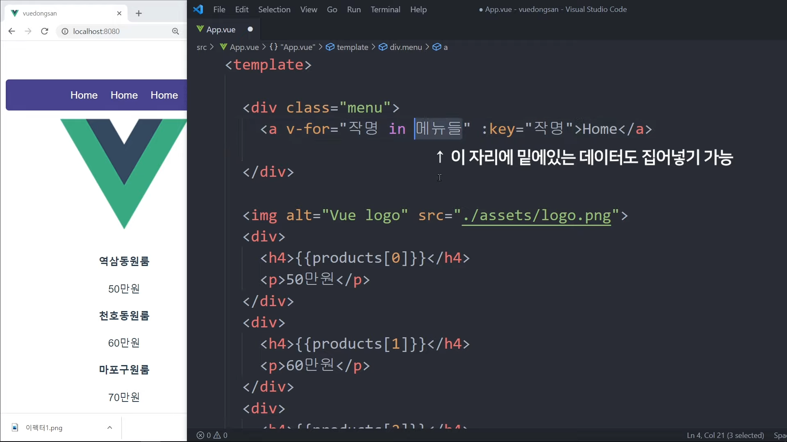Expand options for downloaded 이펙터1.png
The width and height of the screenshot is (787, 442).
point(109,428)
